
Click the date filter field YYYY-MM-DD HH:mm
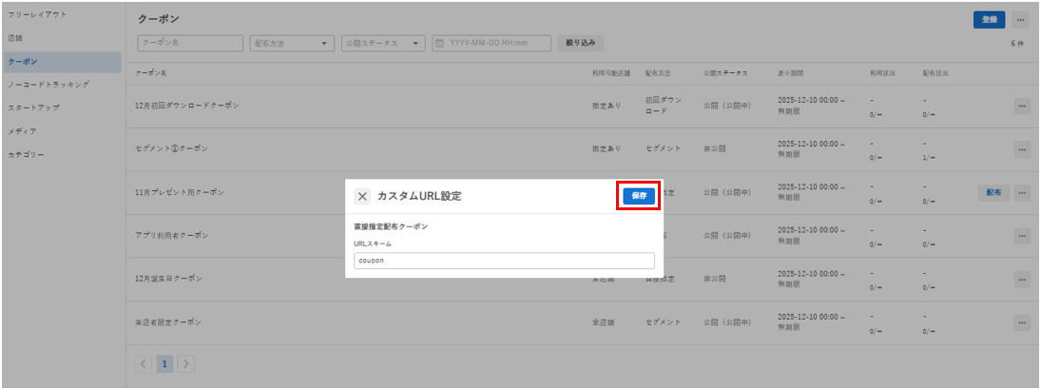492,43
